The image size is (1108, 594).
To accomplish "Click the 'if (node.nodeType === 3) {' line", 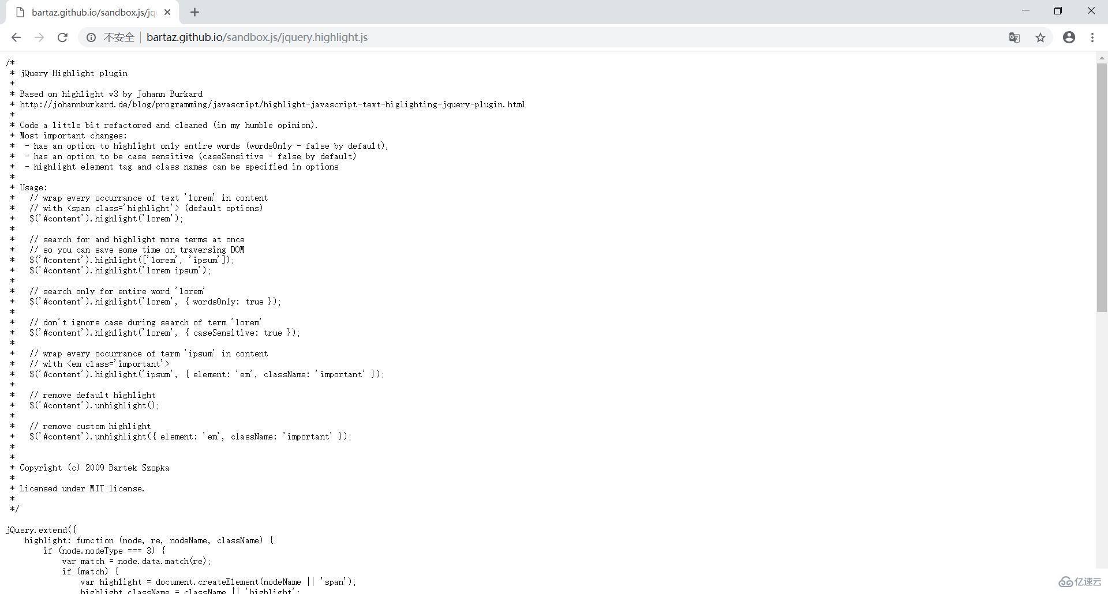I will (x=104, y=551).
